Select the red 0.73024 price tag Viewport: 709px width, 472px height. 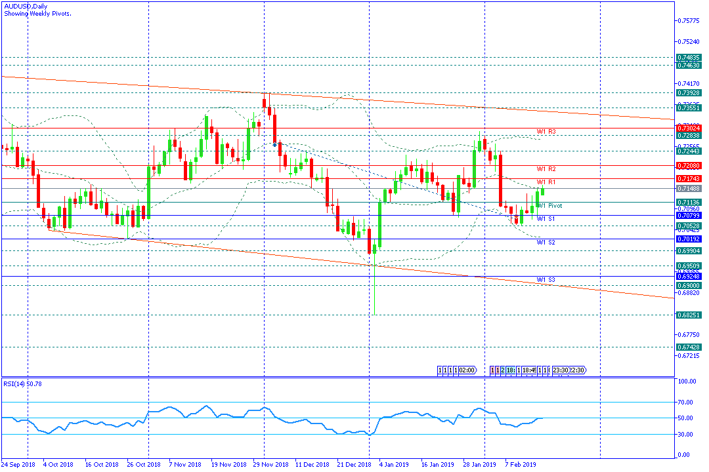[x=689, y=128]
